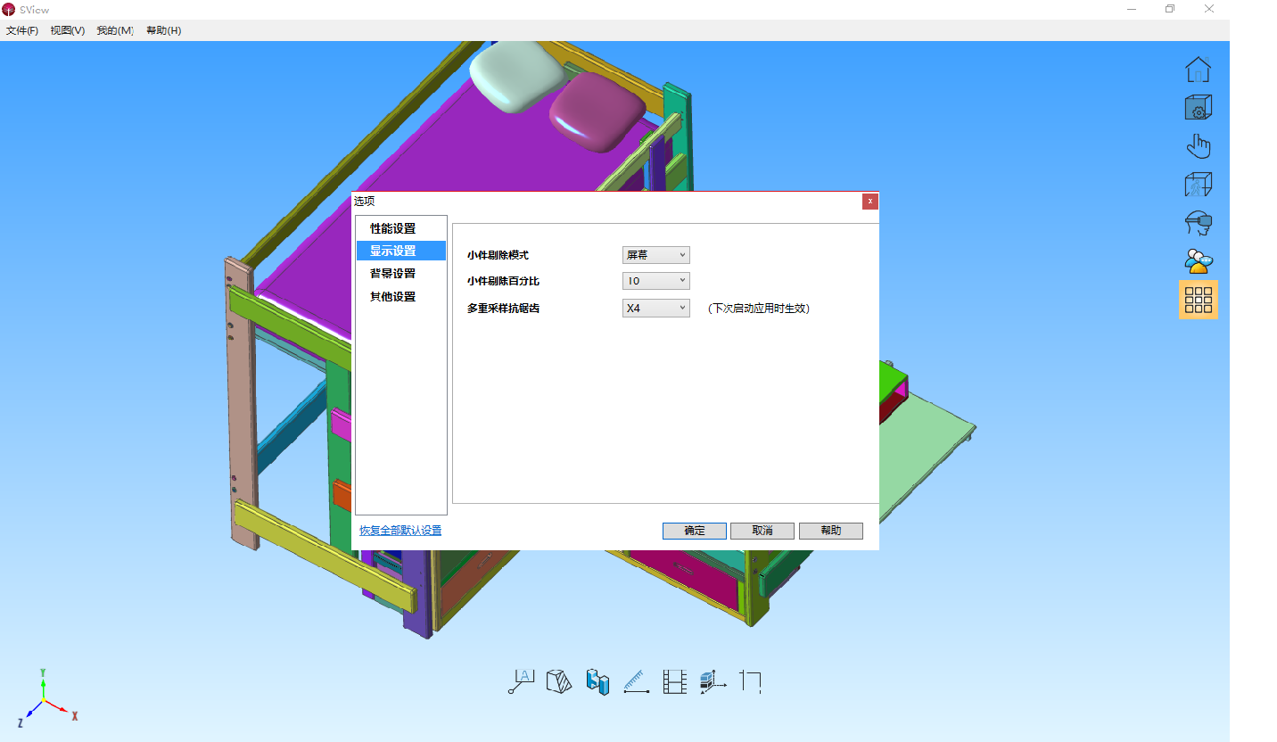Viewport: 1277px width, 742px height.
Task: Click the SView application logo
Action: click(x=8, y=9)
